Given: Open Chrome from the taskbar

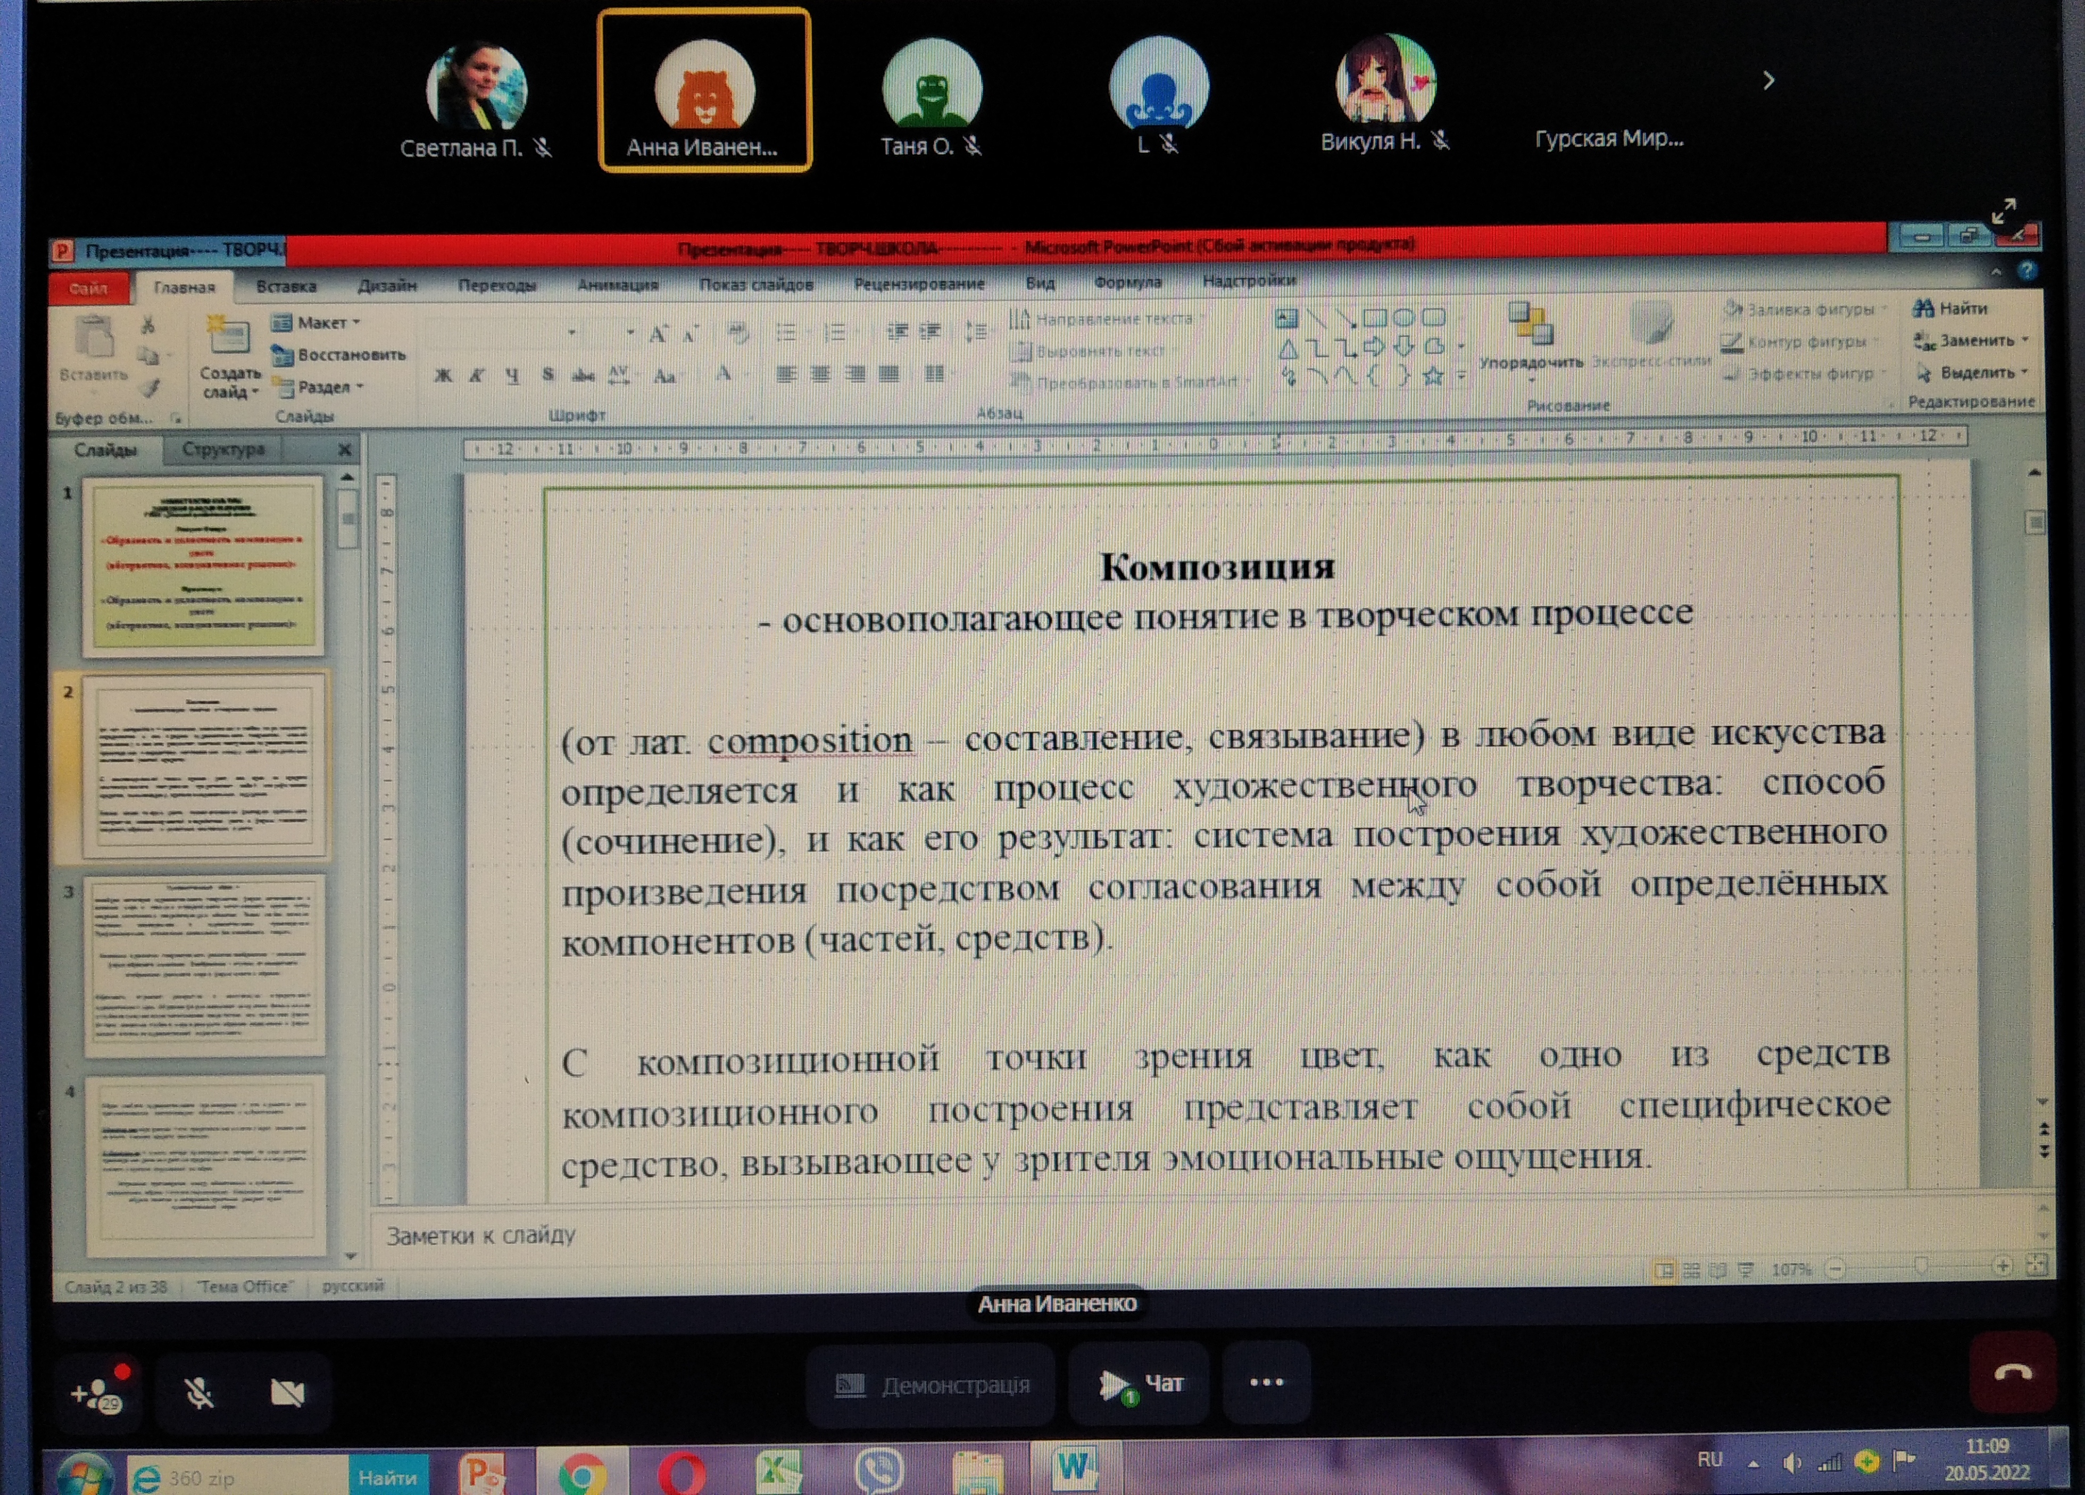Looking at the screenshot, I should (583, 1474).
